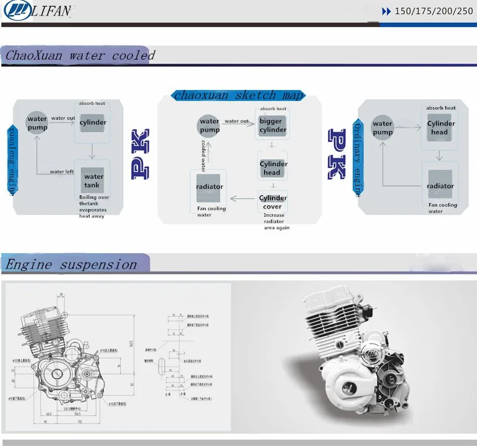Click the LIFAN brand name text

pyautogui.click(x=51, y=11)
